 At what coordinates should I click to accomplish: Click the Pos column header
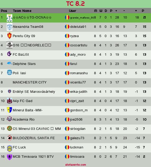[x=4, y=11]
